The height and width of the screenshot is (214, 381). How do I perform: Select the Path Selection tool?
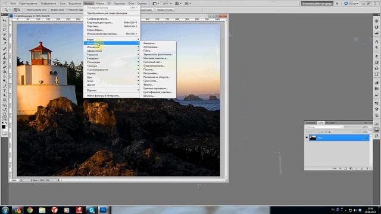pyautogui.click(x=4, y=95)
